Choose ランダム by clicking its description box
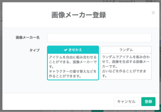 (x=126, y=66)
